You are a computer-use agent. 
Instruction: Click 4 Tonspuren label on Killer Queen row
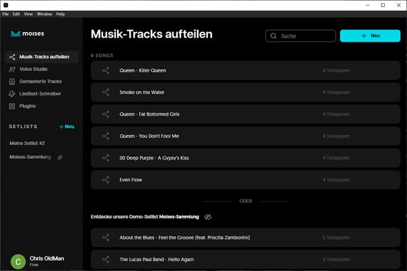[x=336, y=70]
